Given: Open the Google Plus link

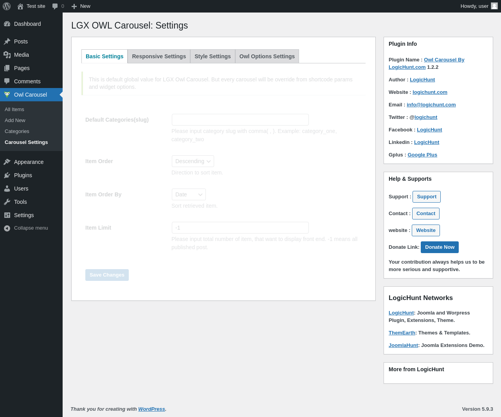Looking at the screenshot, I should click(x=422, y=155).
